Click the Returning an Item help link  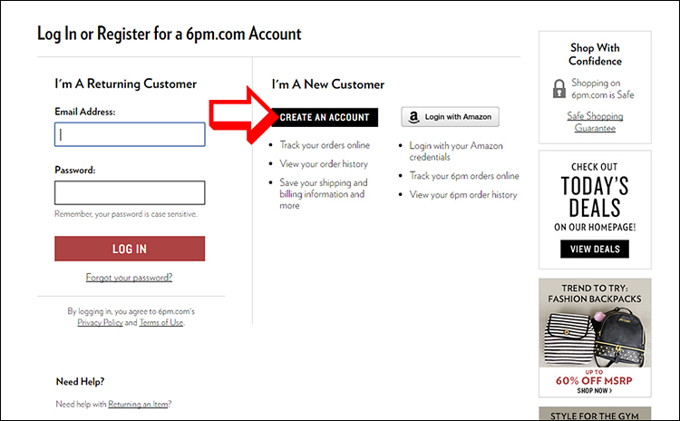pyautogui.click(x=138, y=404)
